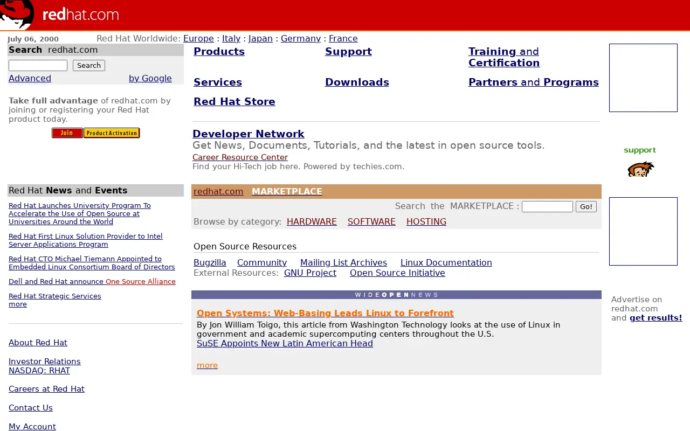Open the Products section
This screenshot has height=431, width=690.
tap(219, 51)
